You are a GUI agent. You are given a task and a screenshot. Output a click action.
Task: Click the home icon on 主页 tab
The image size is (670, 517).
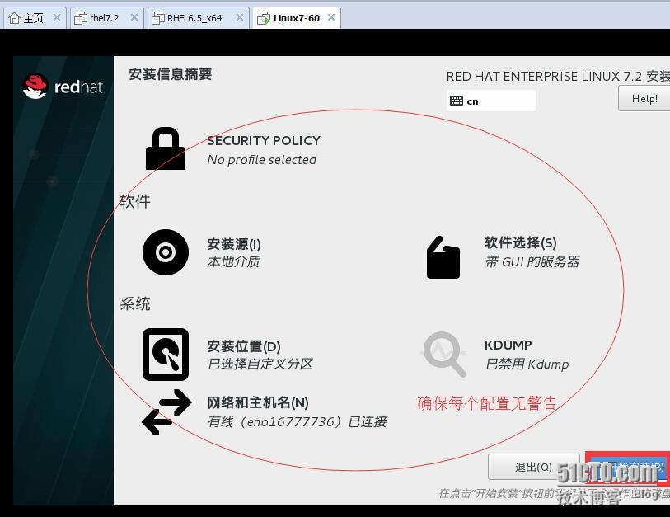(x=14, y=18)
